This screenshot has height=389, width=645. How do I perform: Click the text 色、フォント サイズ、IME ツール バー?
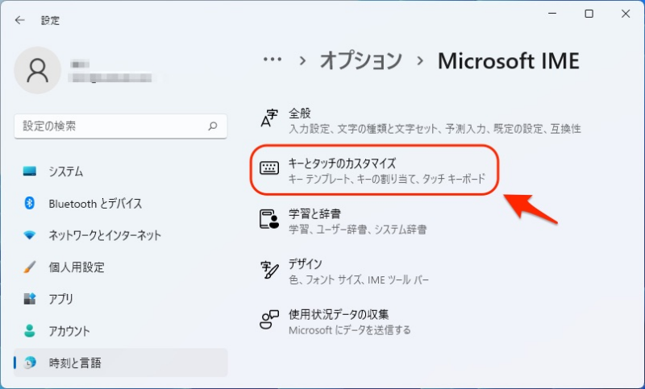coord(358,279)
